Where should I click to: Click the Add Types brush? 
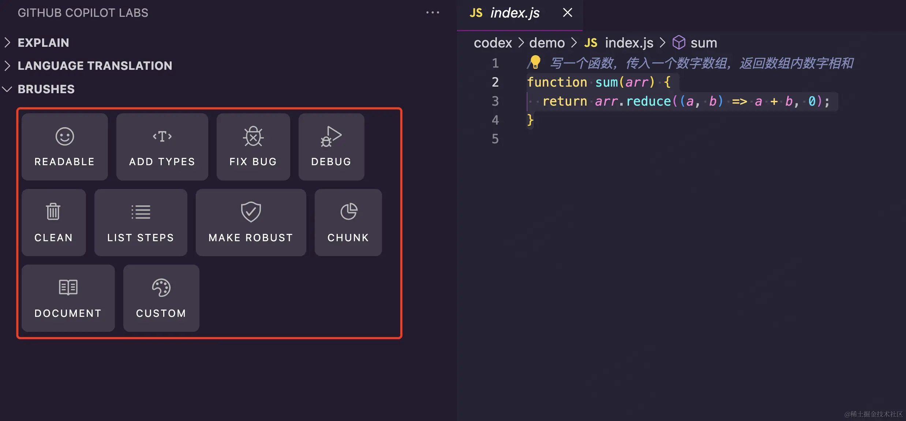(162, 147)
